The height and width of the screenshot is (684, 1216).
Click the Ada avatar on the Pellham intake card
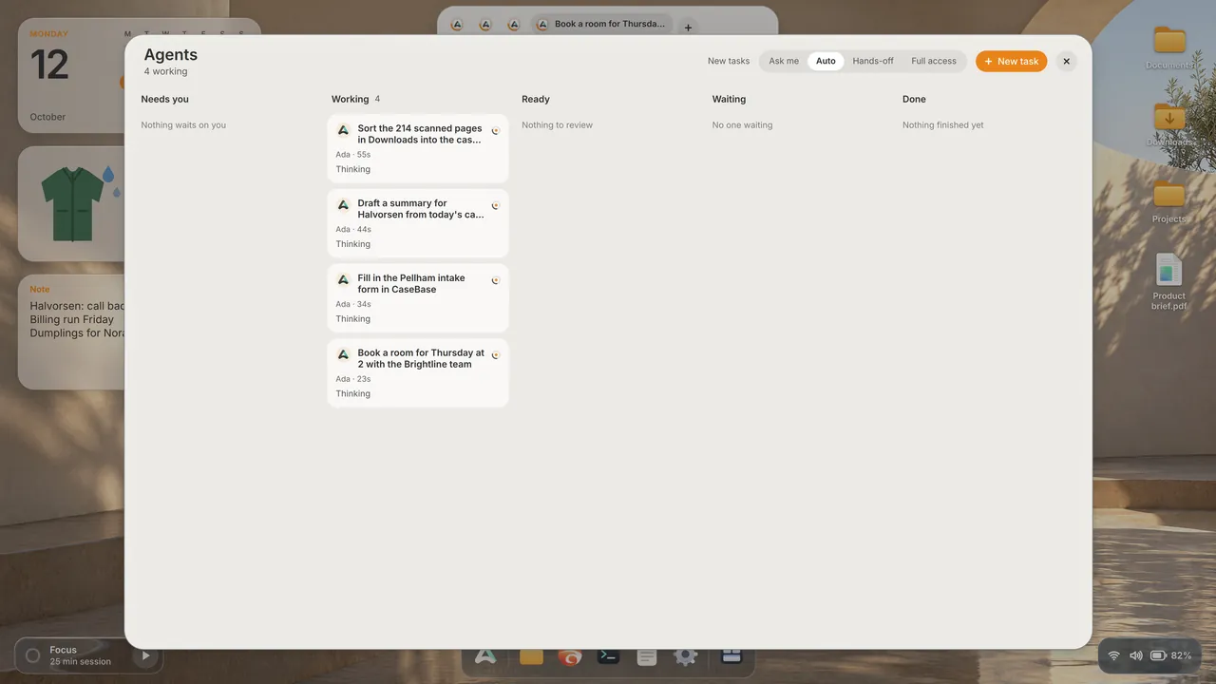pos(343,280)
